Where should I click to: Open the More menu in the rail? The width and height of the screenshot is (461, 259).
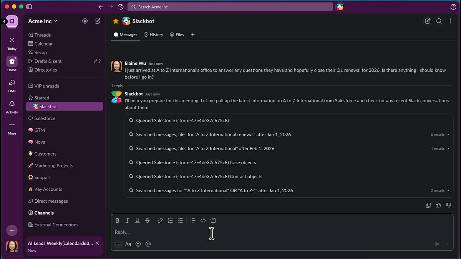[12, 128]
